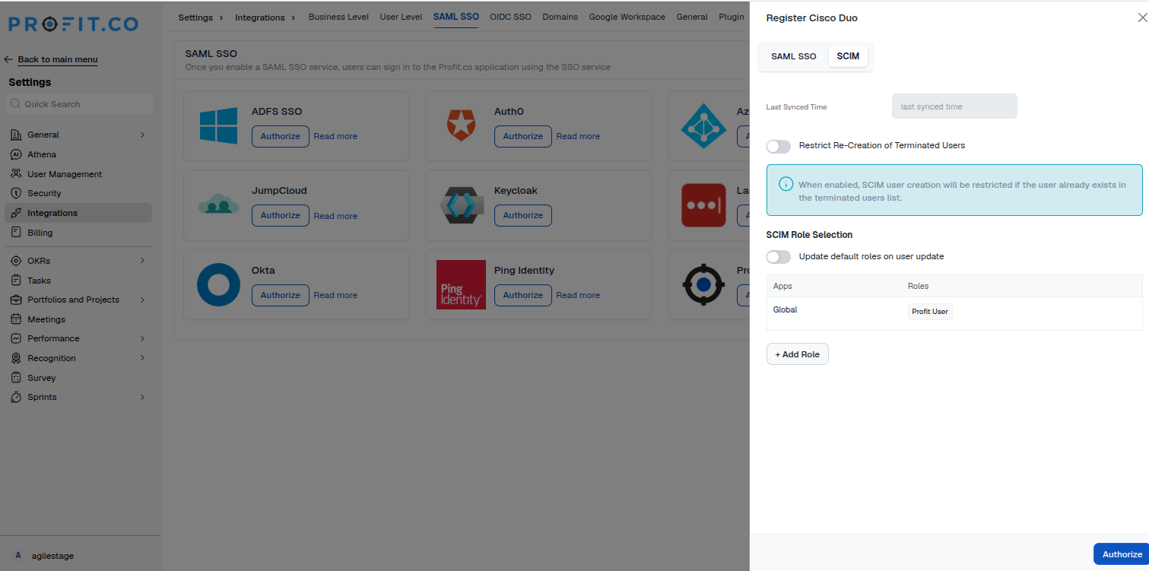The width and height of the screenshot is (1149, 571).
Task: Click the Billing sidebar icon
Action: [x=16, y=233]
